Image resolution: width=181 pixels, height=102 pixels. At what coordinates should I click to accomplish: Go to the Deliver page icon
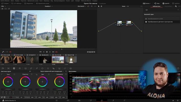click(x=124, y=101)
